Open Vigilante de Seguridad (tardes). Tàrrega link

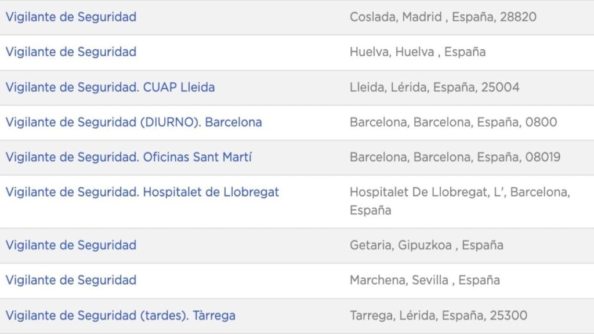tap(120, 316)
